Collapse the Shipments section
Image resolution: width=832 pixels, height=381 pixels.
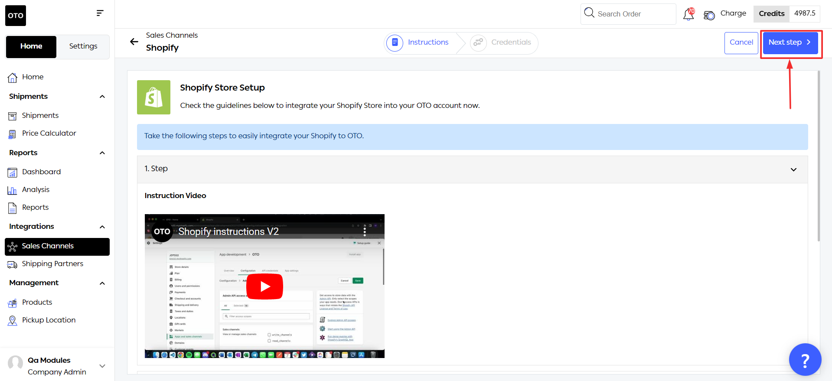[x=102, y=97]
